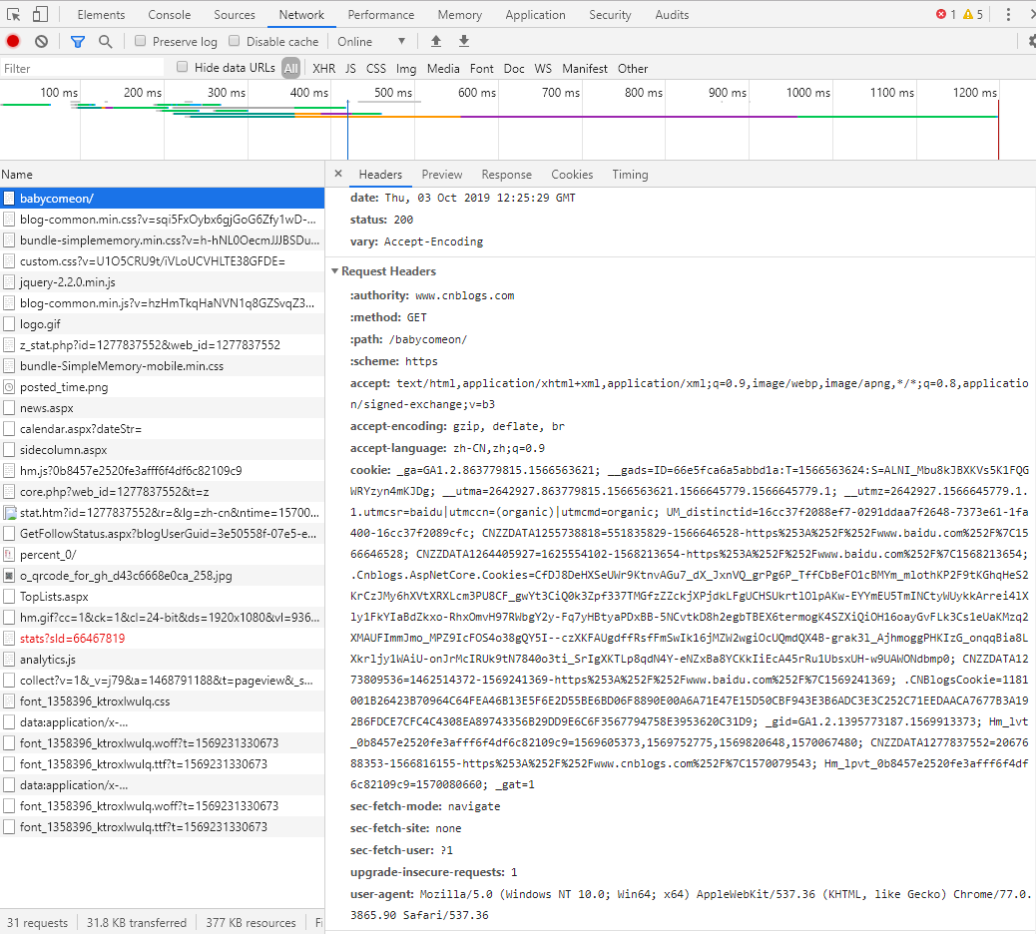The image size is (1036, 934).
Task: Check the Hide data URLs box
Action: pyautogui.click(x=183, y=67)
